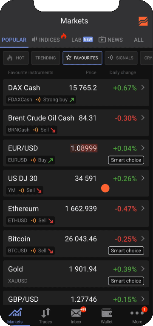Tap the orange logo icon in header
153x326 pixels.
[143, 21]
